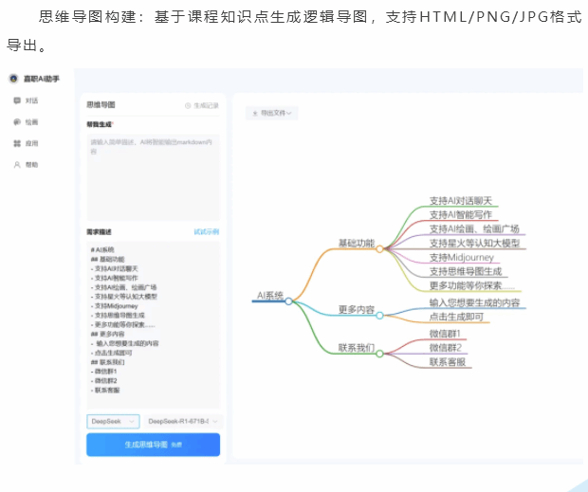Click the 需求描述 markdown text area
Viewport: 588px width, 492px height.
tap(152, 322)
